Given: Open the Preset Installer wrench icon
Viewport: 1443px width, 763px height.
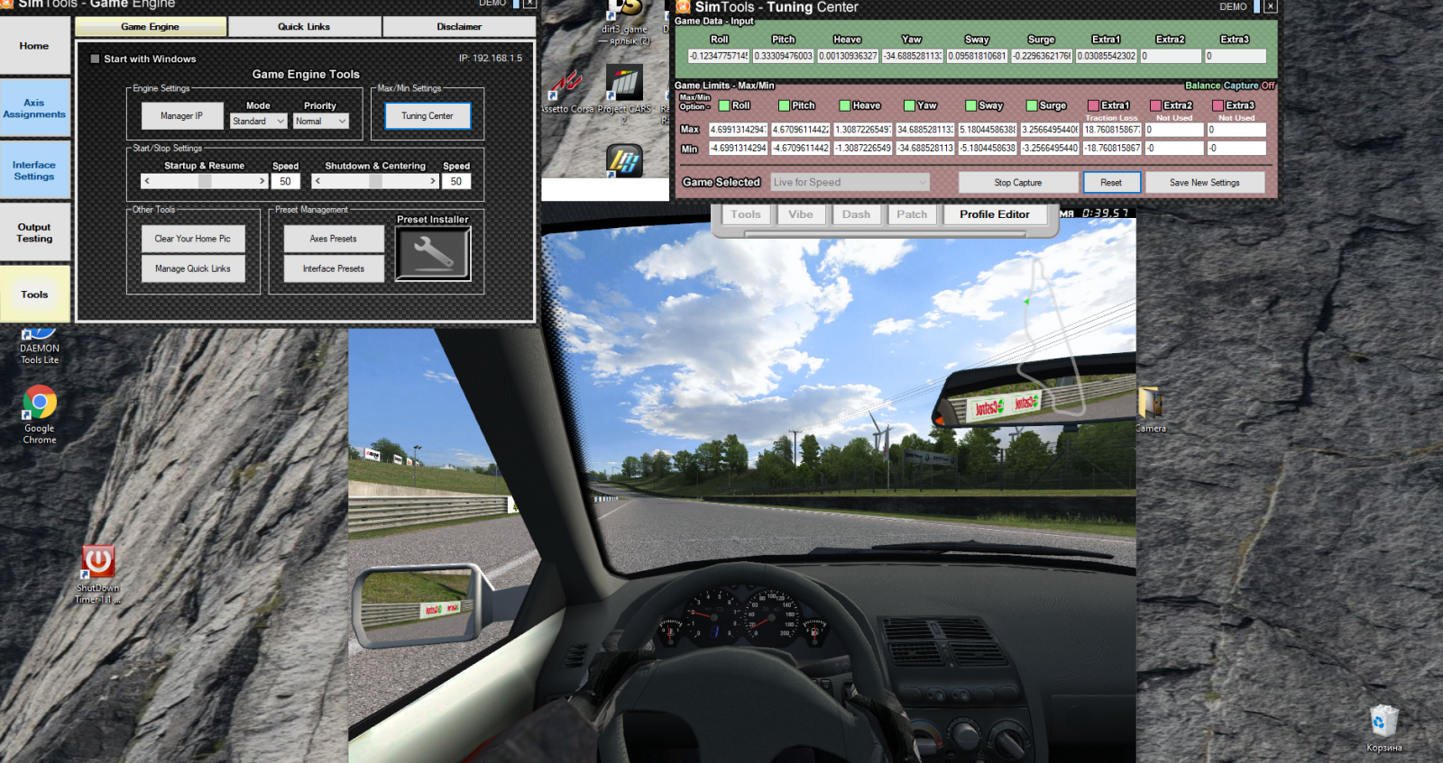Looking at the screenshot, I should pyautogui.click(x=433, y=253).
